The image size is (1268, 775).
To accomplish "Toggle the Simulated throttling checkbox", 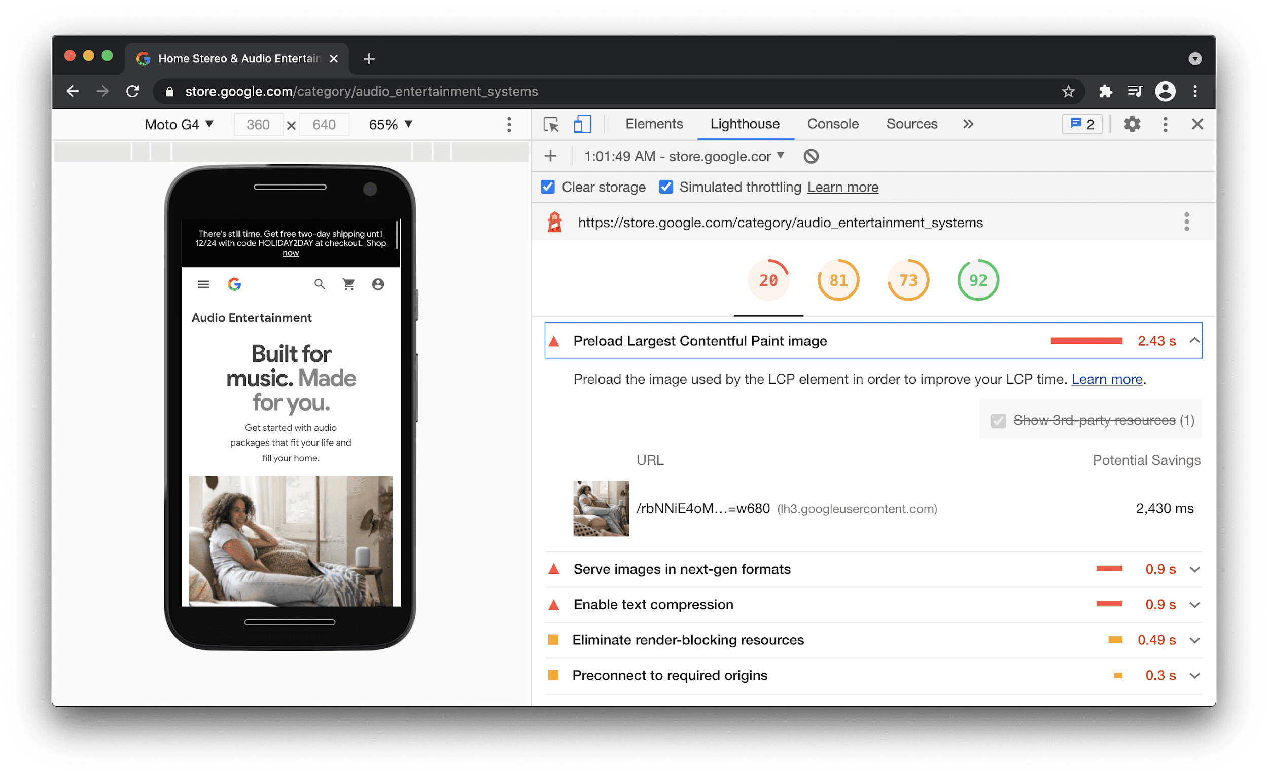I will (x=664, y=188).
